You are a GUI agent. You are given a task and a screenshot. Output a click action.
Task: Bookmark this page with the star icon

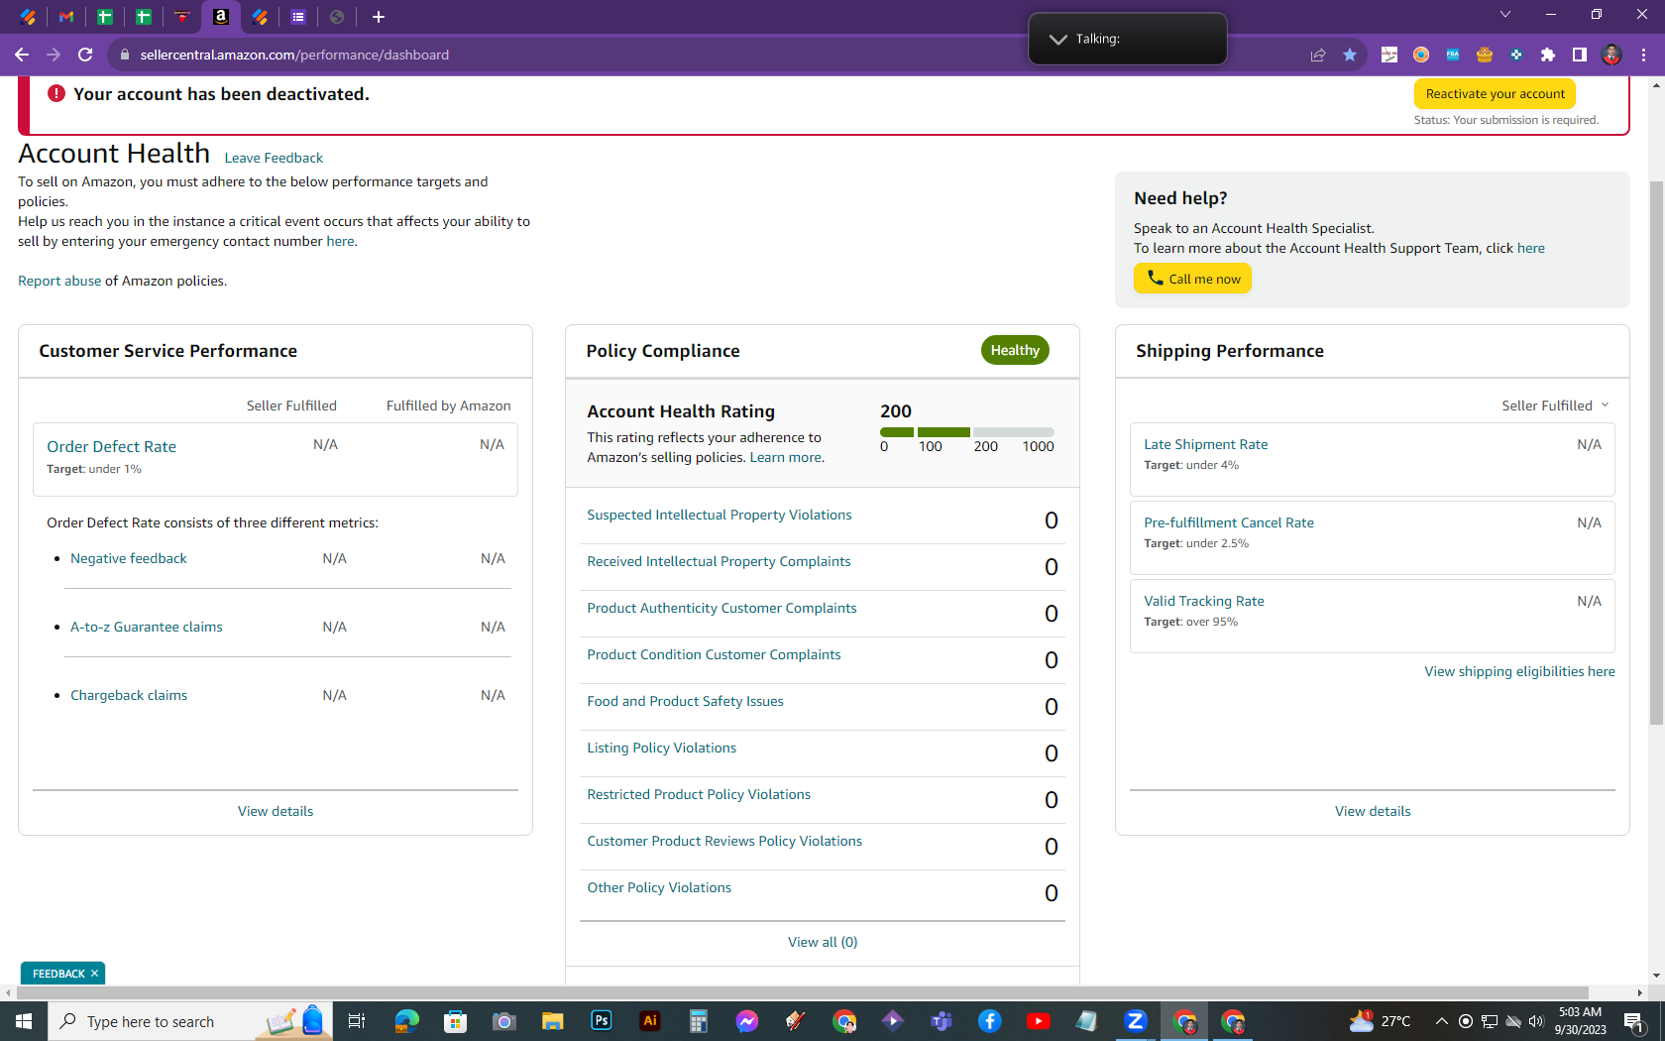1350,55
